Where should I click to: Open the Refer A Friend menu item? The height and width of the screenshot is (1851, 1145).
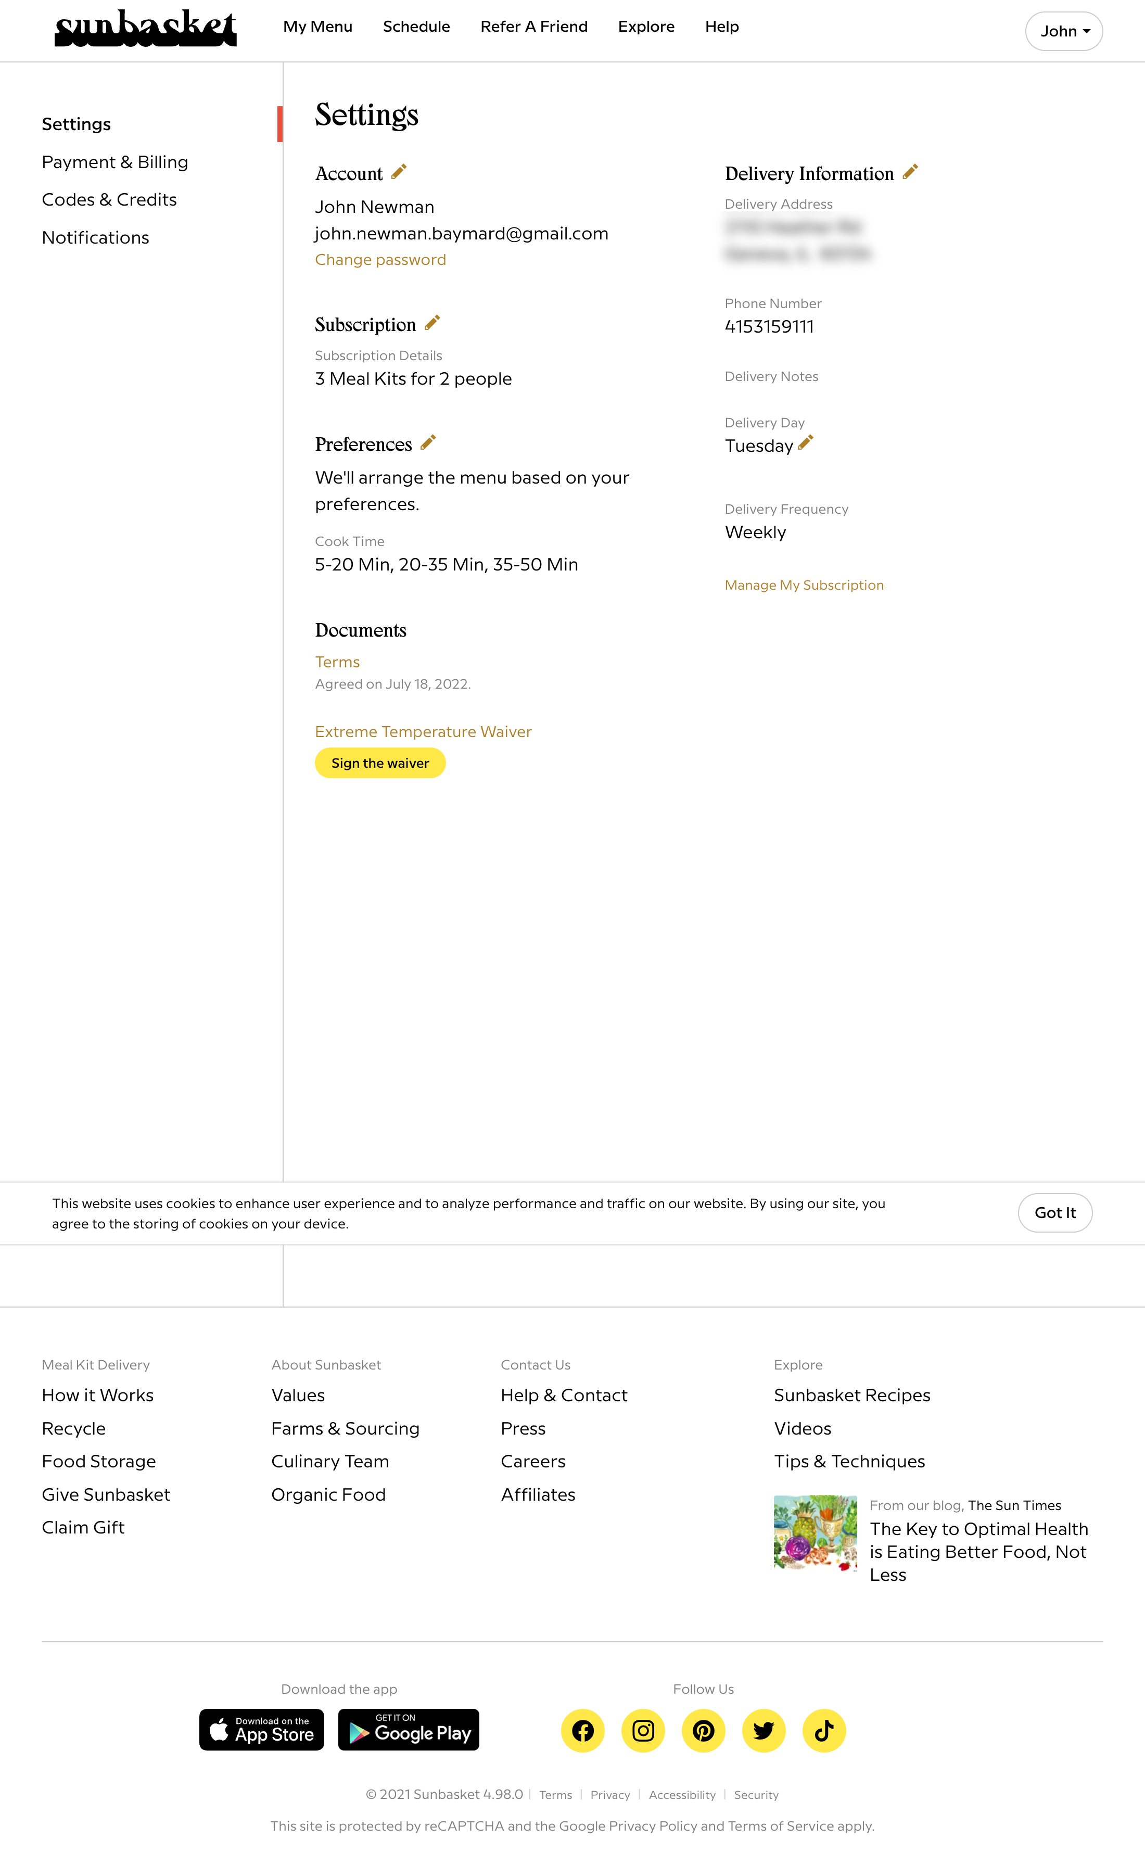pos(534,27)
